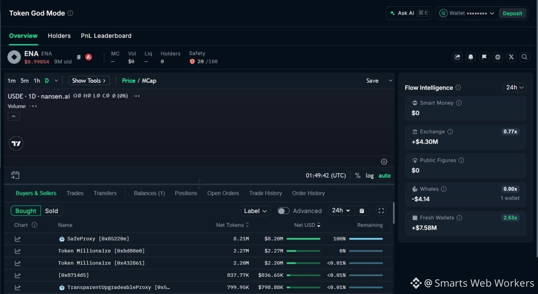Open chart icon for Token Millionaire 0xbd80e0
The image size is (538, 294).
click(18, 251)
